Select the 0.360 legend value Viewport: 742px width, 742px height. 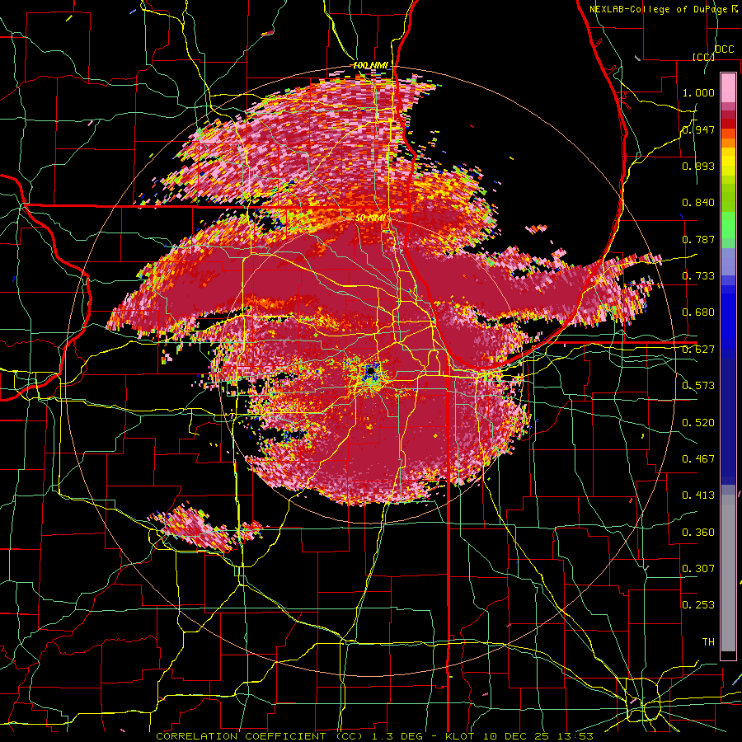(698, 533)
